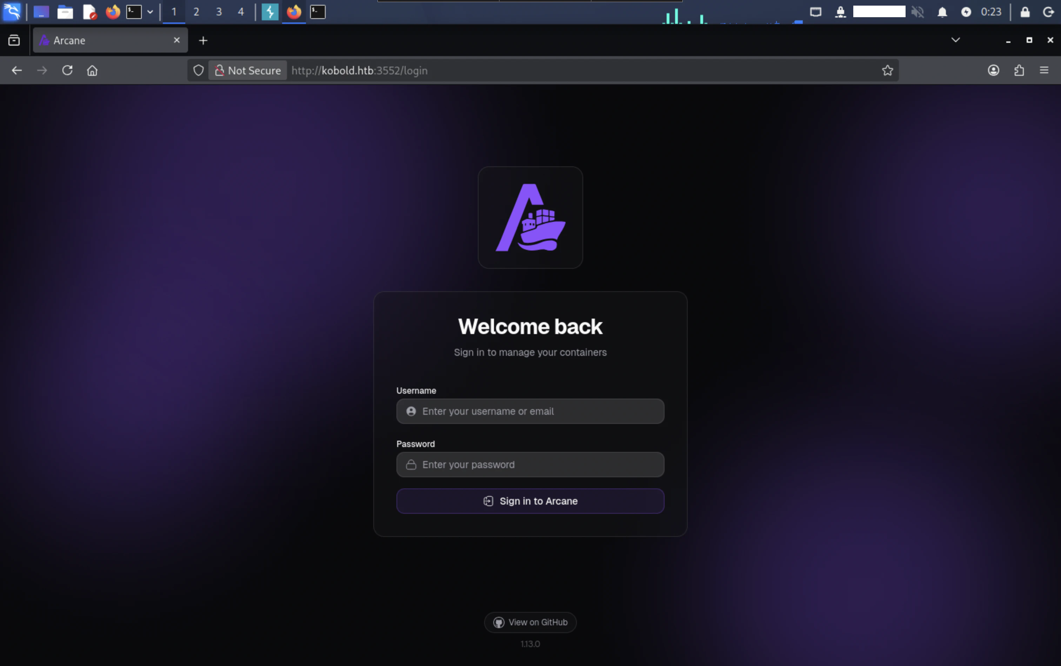Open the tracking protection shield
The image size is (1061, 666).
198,71
